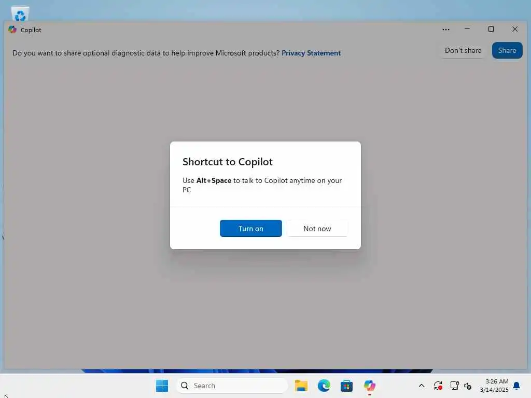Select the Recycle Bin desktop icon

point(20,13)
